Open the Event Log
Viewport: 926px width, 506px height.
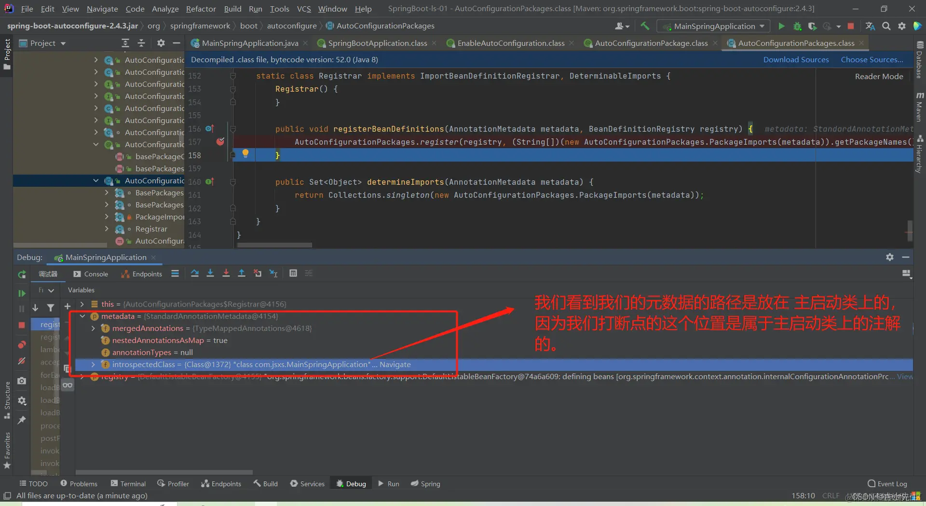pyautogui.click(x=887, y=484)
